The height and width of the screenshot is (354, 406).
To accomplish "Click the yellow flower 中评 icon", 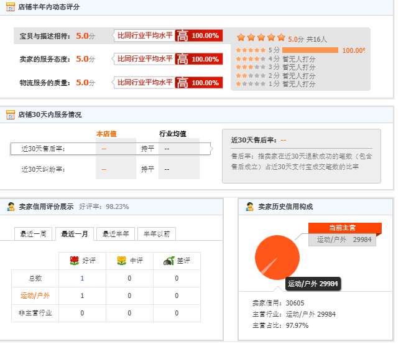I will coord(122,261).
